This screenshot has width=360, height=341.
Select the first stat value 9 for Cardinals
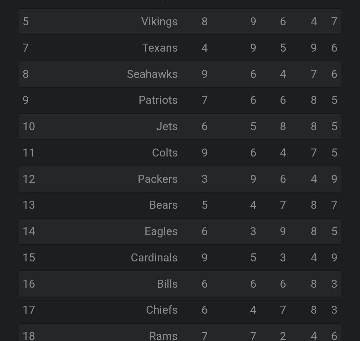coord(204,257)
